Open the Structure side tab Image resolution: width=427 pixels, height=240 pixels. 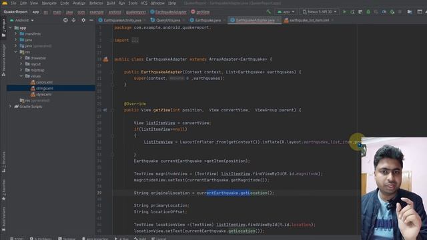pos(3,162)
